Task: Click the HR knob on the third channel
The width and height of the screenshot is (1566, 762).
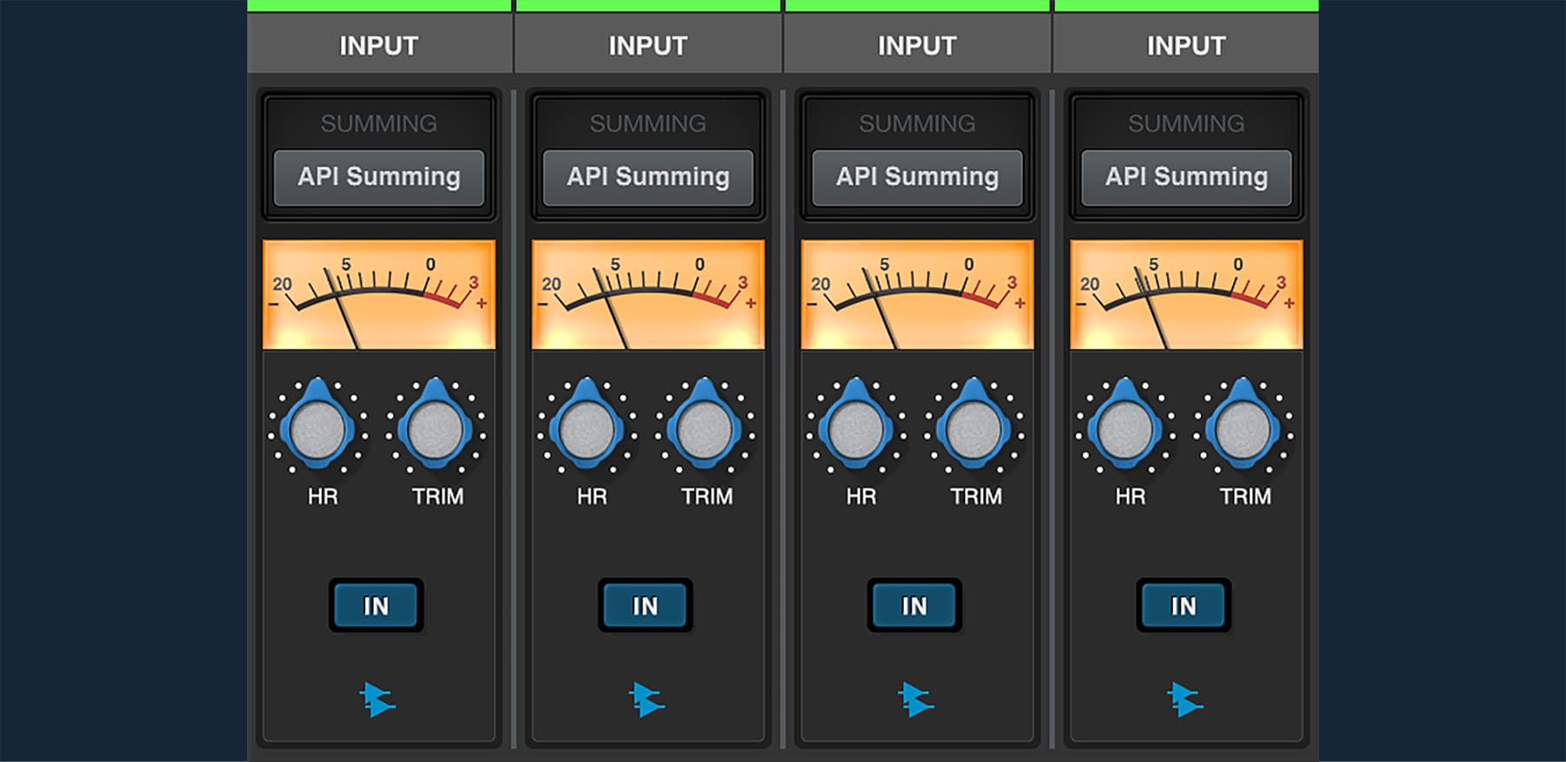Action: coord(856,430)
